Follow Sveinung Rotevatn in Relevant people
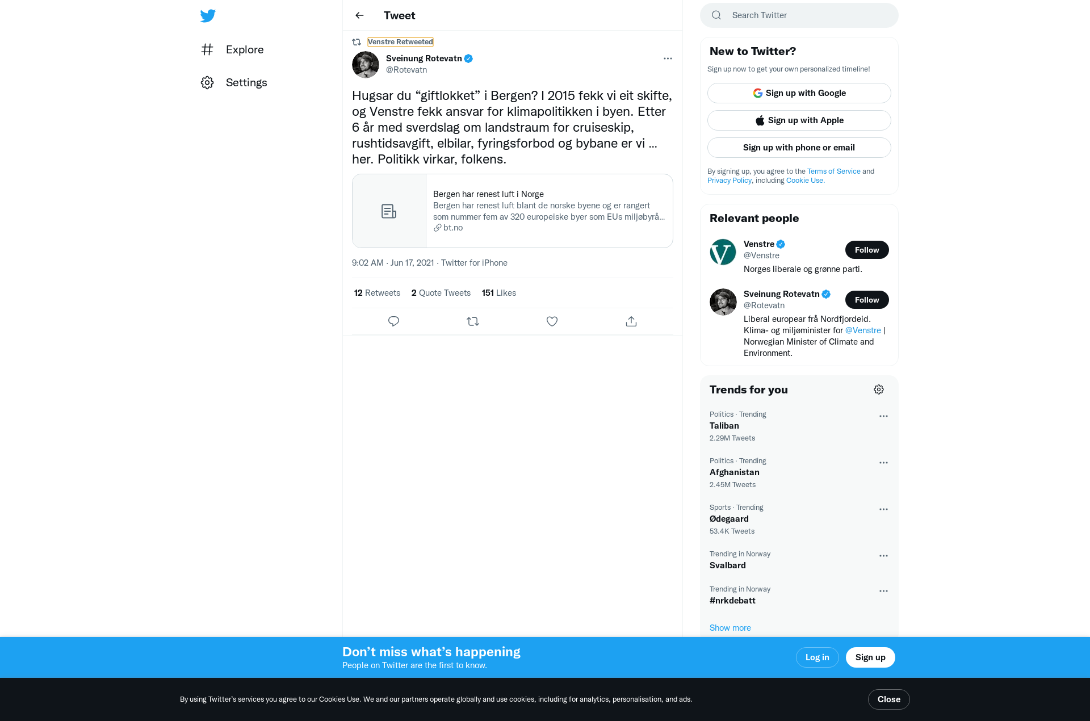 point(867,300)
